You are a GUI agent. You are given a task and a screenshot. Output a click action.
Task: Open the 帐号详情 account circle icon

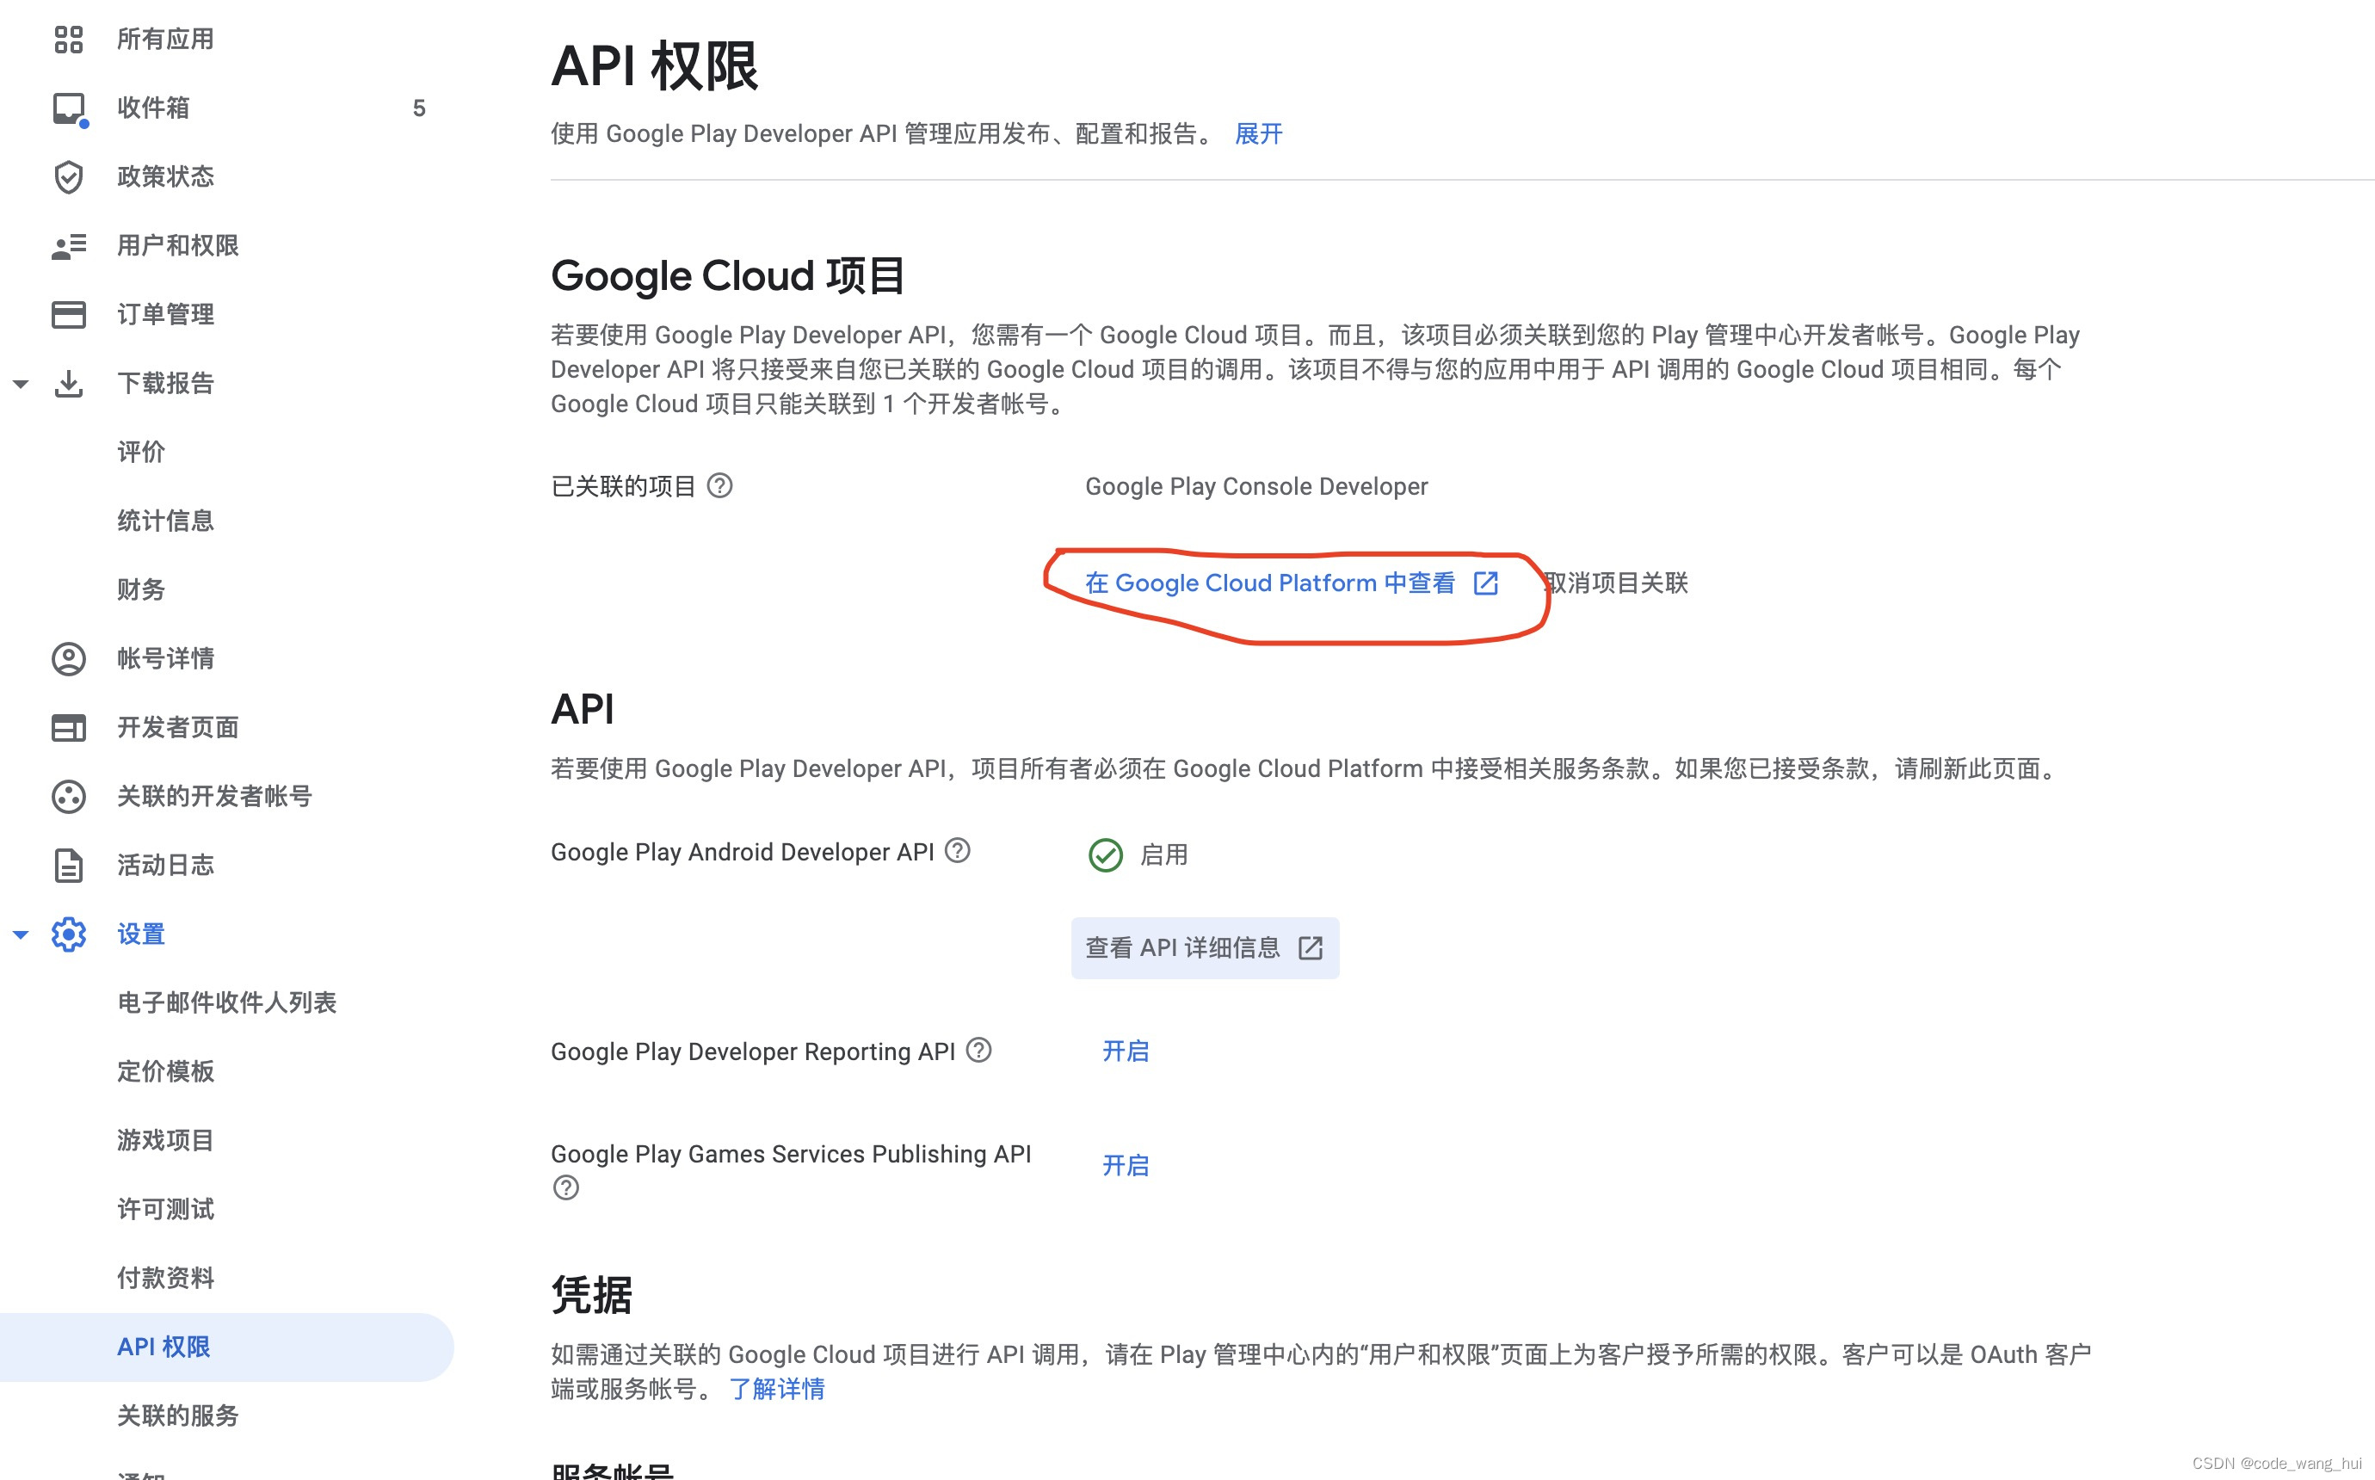click(x=69, y=659)
